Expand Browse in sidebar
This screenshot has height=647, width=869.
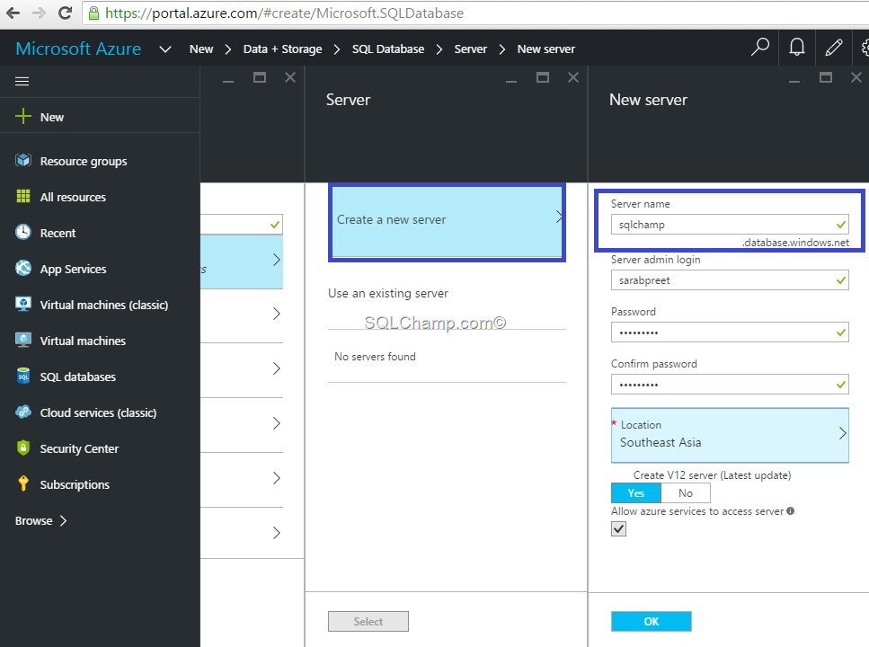pyautogui.click(x=40, y=520)
